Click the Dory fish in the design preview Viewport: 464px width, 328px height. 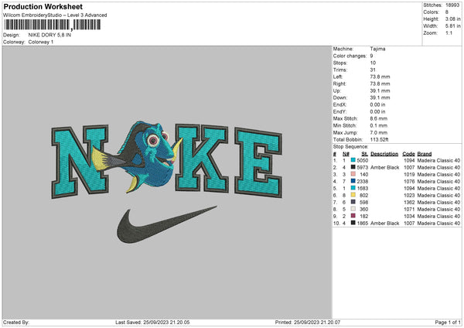click(x=138, y=156)
